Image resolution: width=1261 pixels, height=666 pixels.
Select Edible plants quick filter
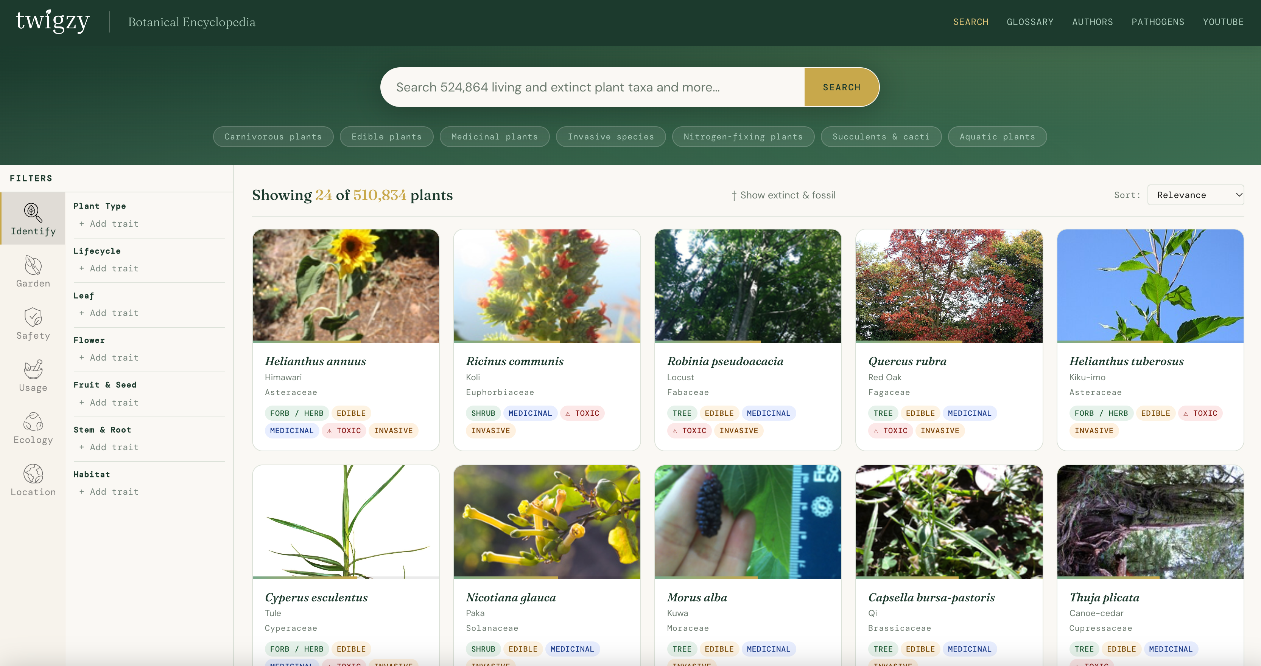point(386,136)
